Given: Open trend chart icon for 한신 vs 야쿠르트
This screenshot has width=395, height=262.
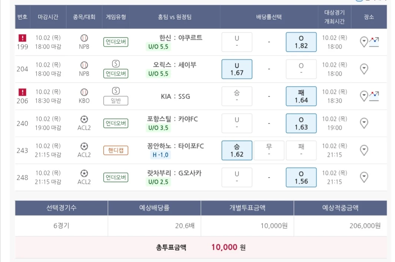Looking at the screenshot, I should tap(374, 42).
